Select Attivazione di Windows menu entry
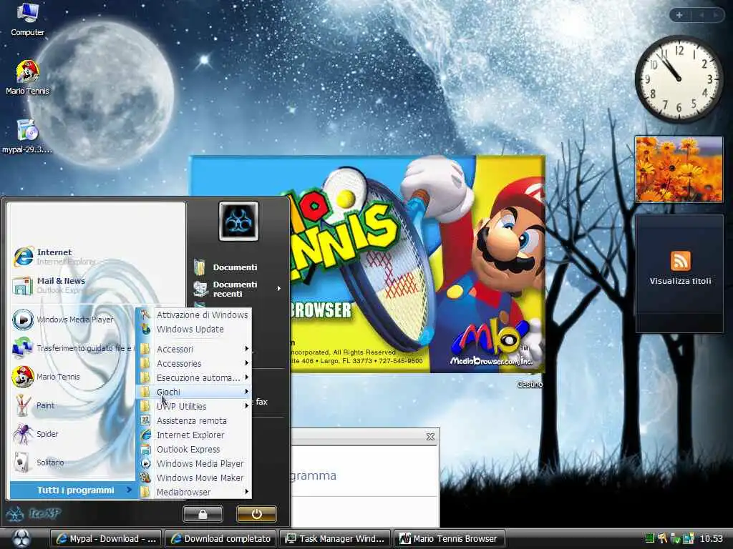Viewport: 733px width, 549px height. click(x=194, y=315)
